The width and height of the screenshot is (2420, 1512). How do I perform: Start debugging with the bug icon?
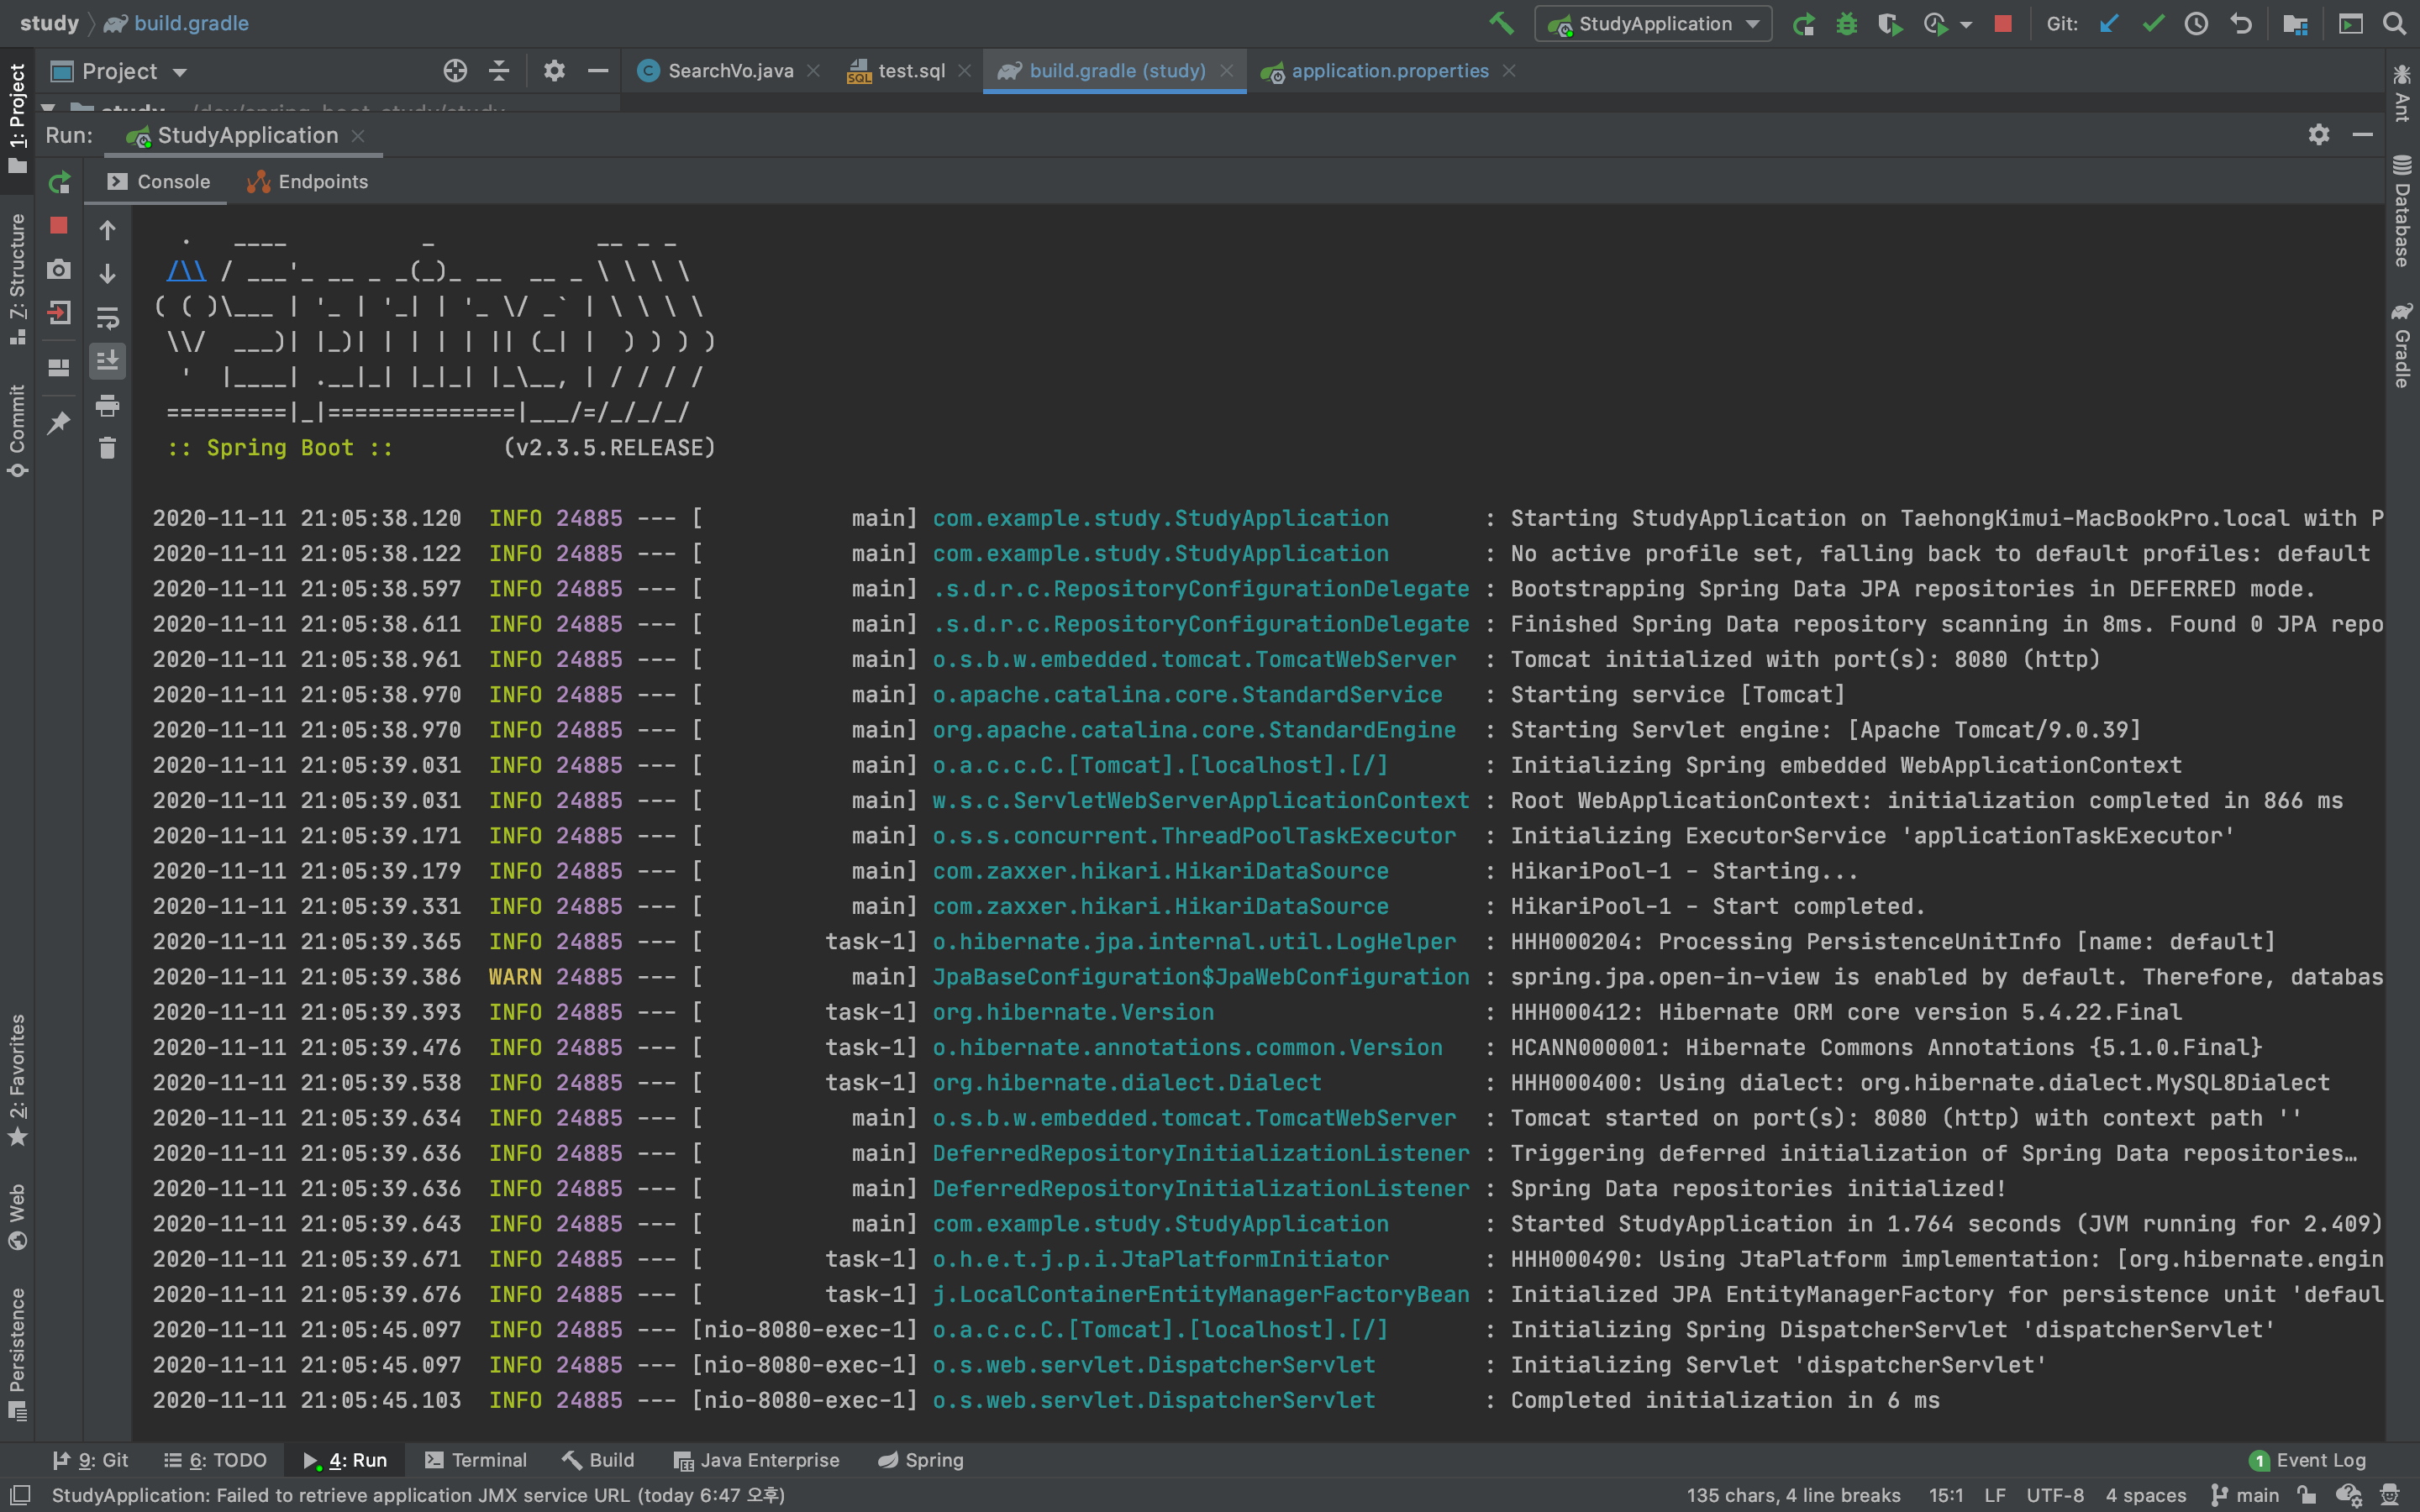click(1846, 24)
